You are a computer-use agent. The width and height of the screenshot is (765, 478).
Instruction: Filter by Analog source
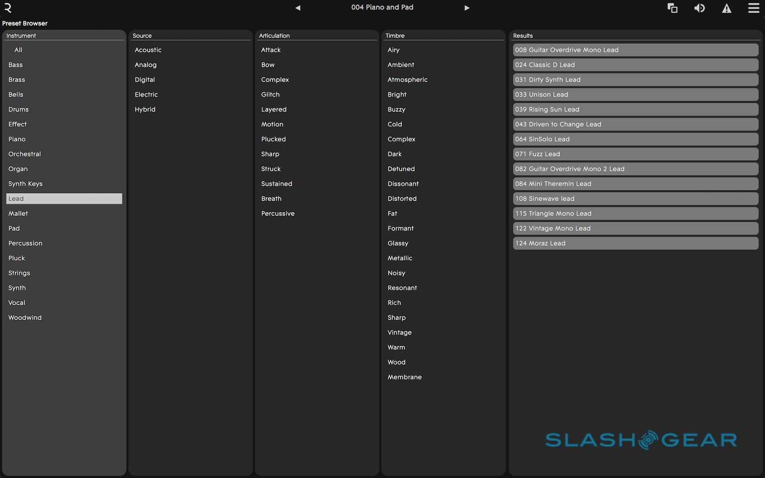[146, 65]
